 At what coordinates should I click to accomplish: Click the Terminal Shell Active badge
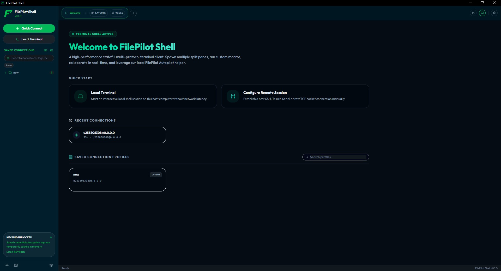(x=93, y=34)
